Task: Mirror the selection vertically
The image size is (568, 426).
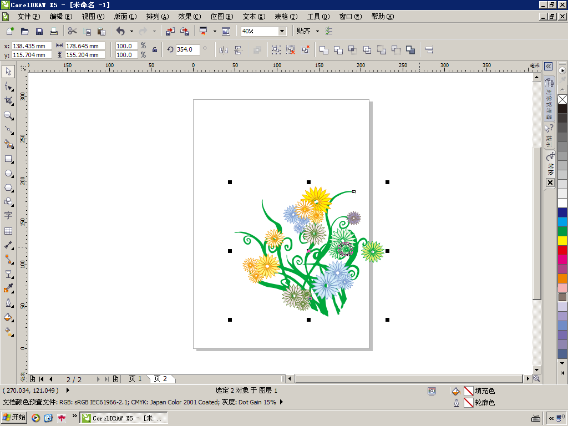Action: pyautogui.click(x=238, y=50)
